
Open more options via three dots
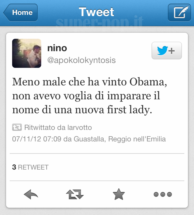tap(163, 194)
